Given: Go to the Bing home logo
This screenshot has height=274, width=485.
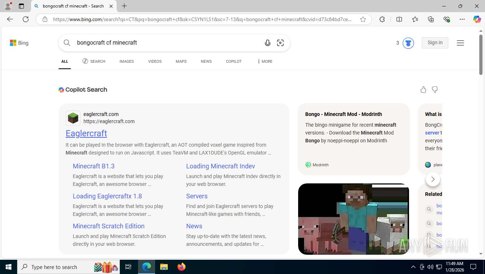Looking at the screenshot, I should [x=19, y=43].
